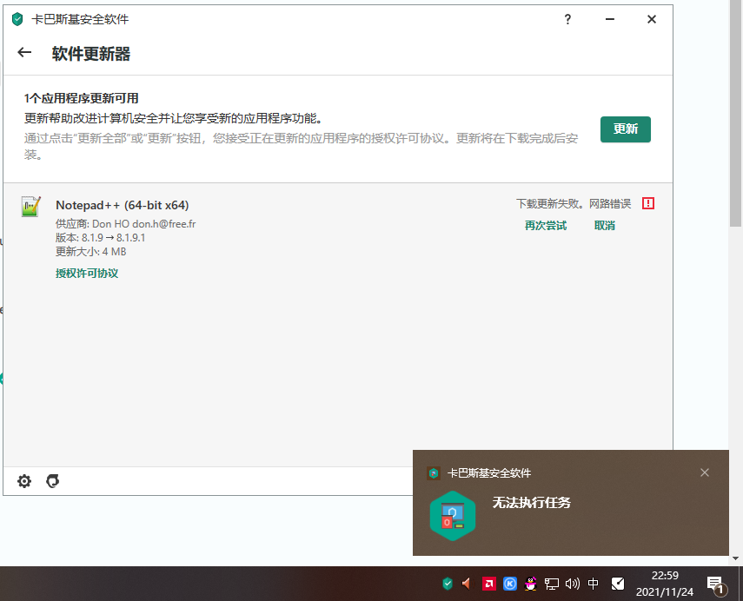The height and width of the screenshot is (601, 743).
Task: Click the red download error warning icon
Action: 648,203
